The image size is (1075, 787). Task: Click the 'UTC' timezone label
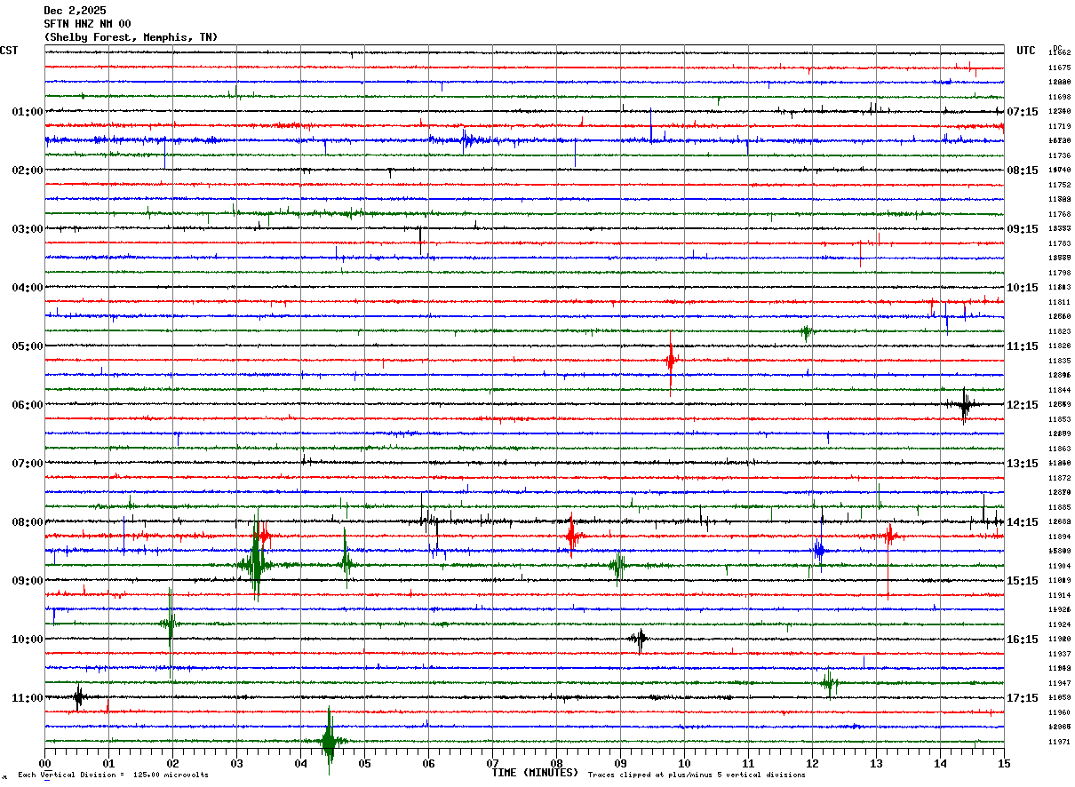(1026, 51)
